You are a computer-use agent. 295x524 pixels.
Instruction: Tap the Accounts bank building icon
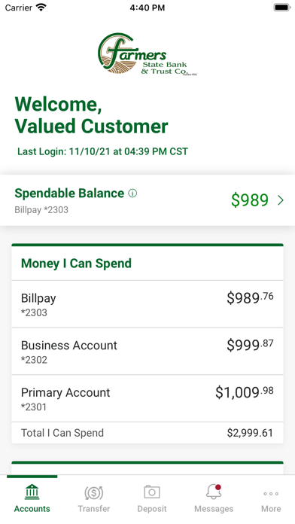point(32,492)
